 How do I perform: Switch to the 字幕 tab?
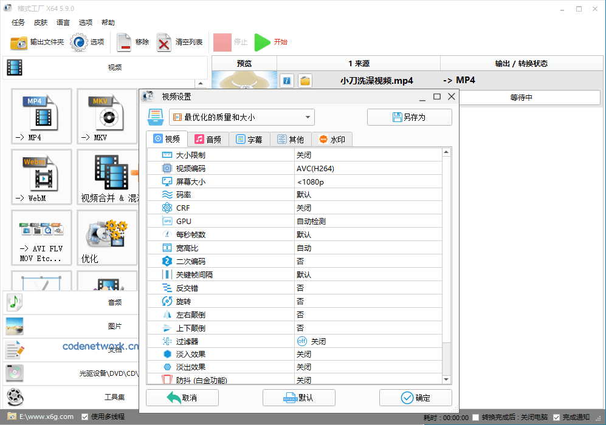[249, 139]
